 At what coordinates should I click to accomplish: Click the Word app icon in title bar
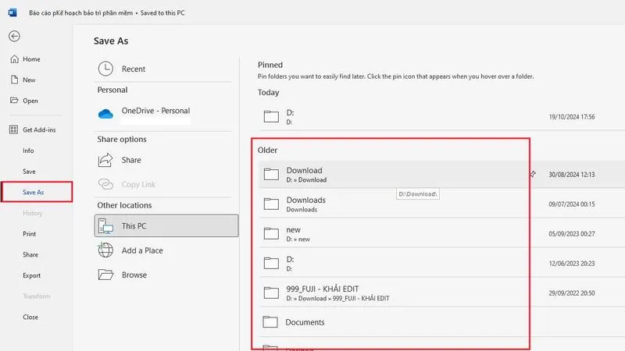(12, 12)
